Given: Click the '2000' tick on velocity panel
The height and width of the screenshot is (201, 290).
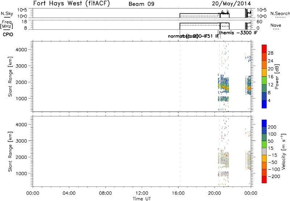Looking at the screenshot, I should [21, 157].
